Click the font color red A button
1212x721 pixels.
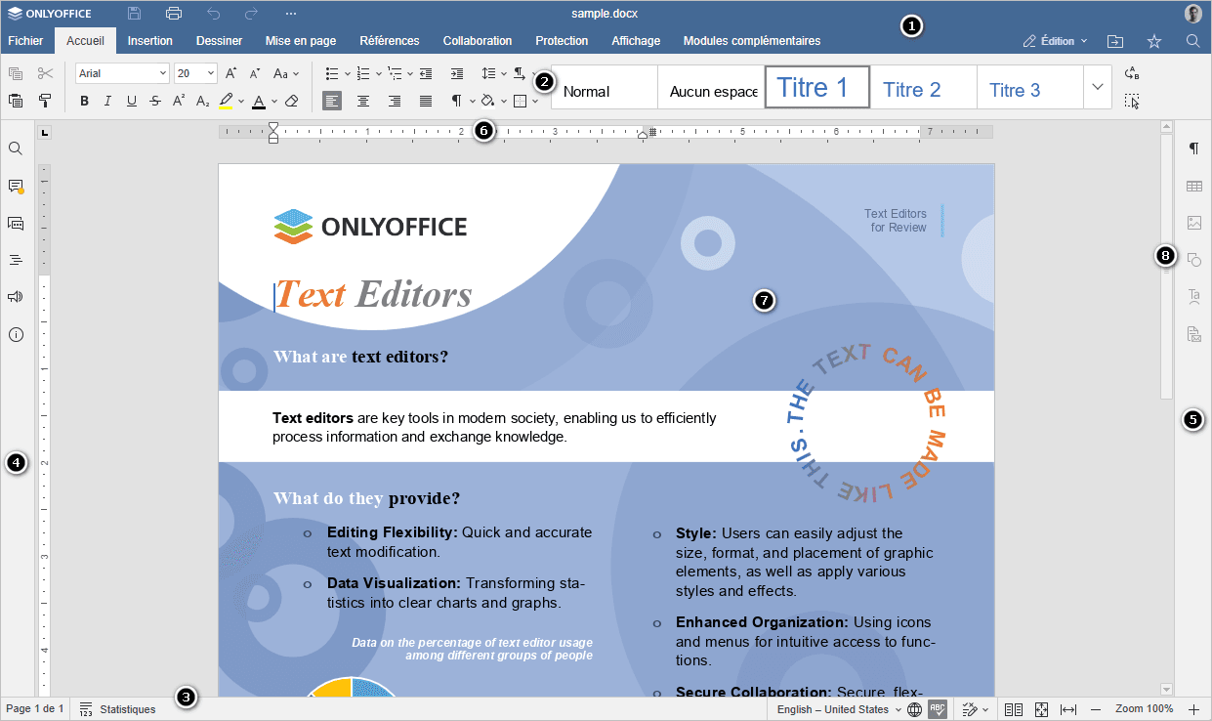(x=258, y=101)
